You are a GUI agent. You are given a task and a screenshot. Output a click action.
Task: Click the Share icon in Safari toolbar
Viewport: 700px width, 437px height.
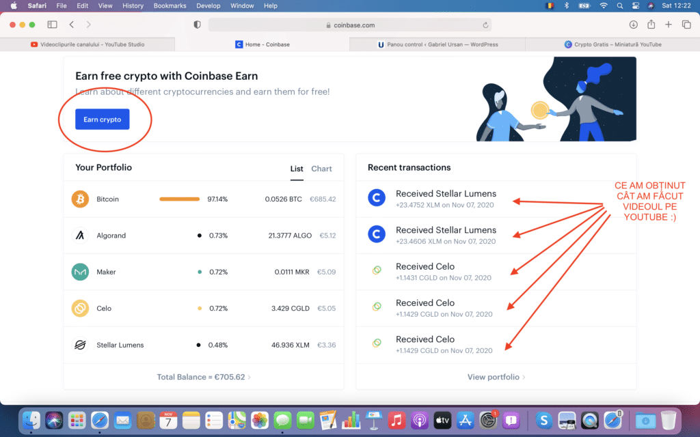point(651,24)
